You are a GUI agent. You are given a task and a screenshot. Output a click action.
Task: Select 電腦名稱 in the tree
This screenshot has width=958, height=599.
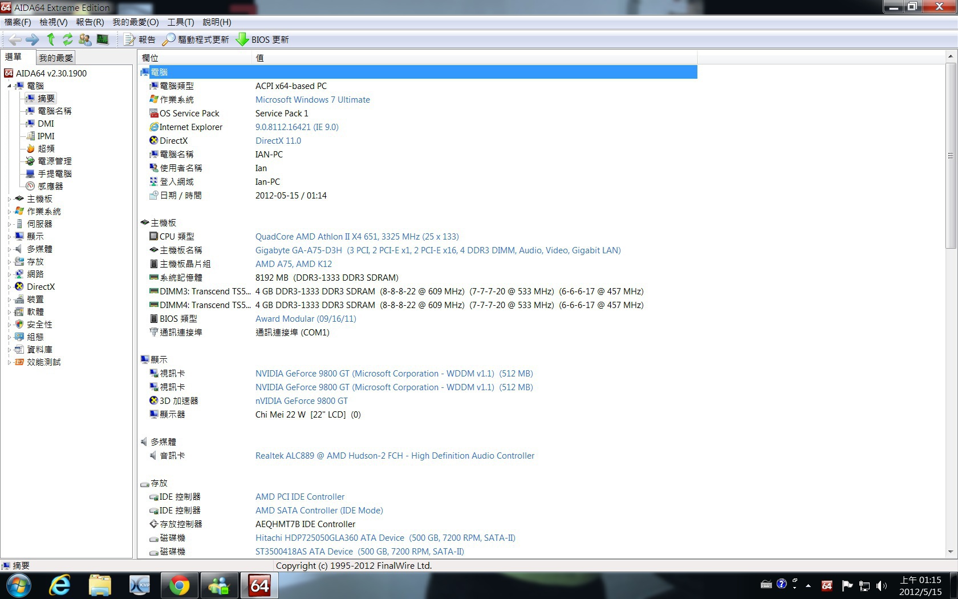(54, 111)
